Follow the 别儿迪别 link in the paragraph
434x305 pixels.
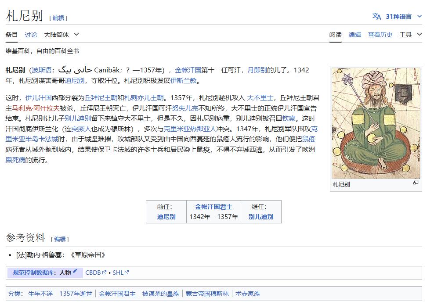[x=78, y=118]
